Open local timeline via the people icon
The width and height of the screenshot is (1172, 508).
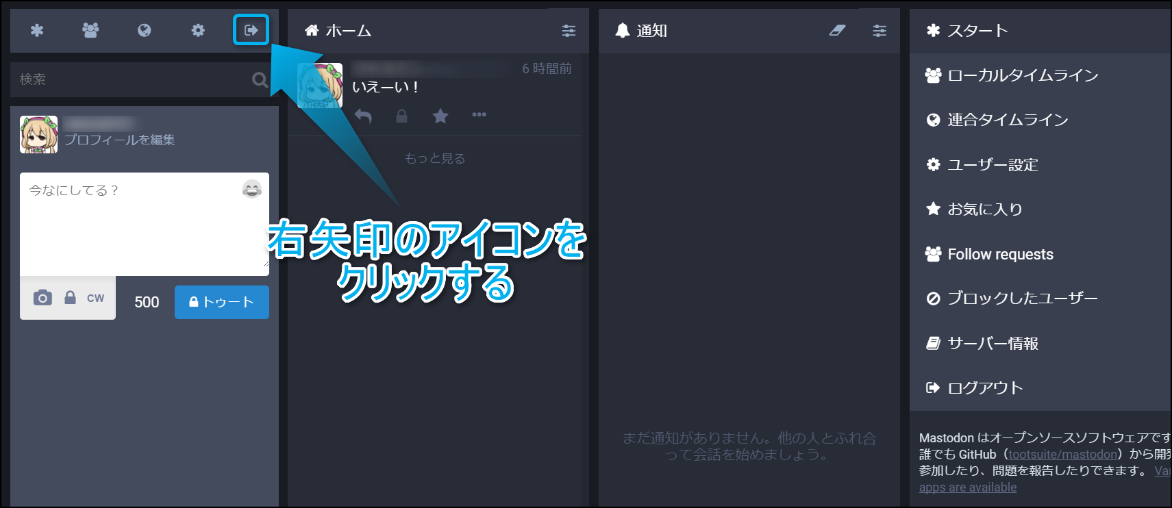click(90, 30)
